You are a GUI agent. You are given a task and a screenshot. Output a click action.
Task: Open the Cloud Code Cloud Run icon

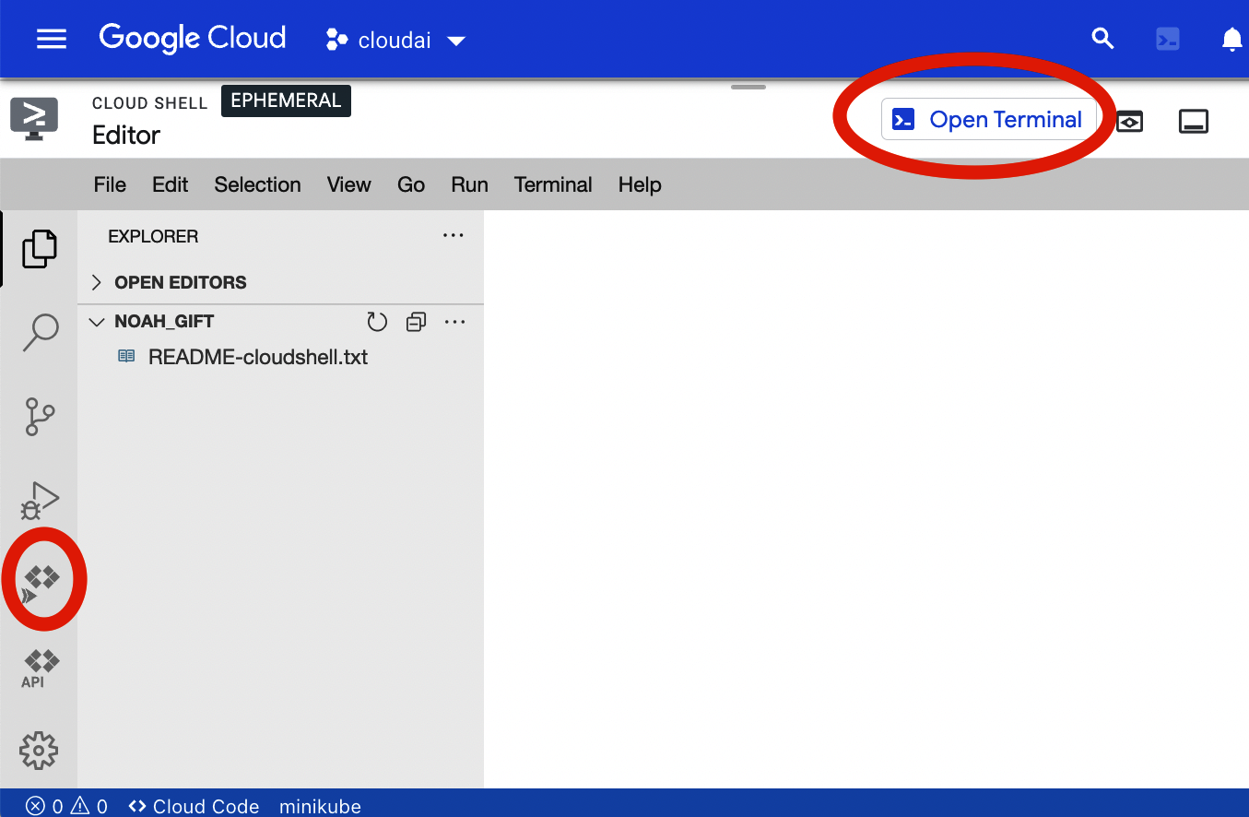pos(41,585)
